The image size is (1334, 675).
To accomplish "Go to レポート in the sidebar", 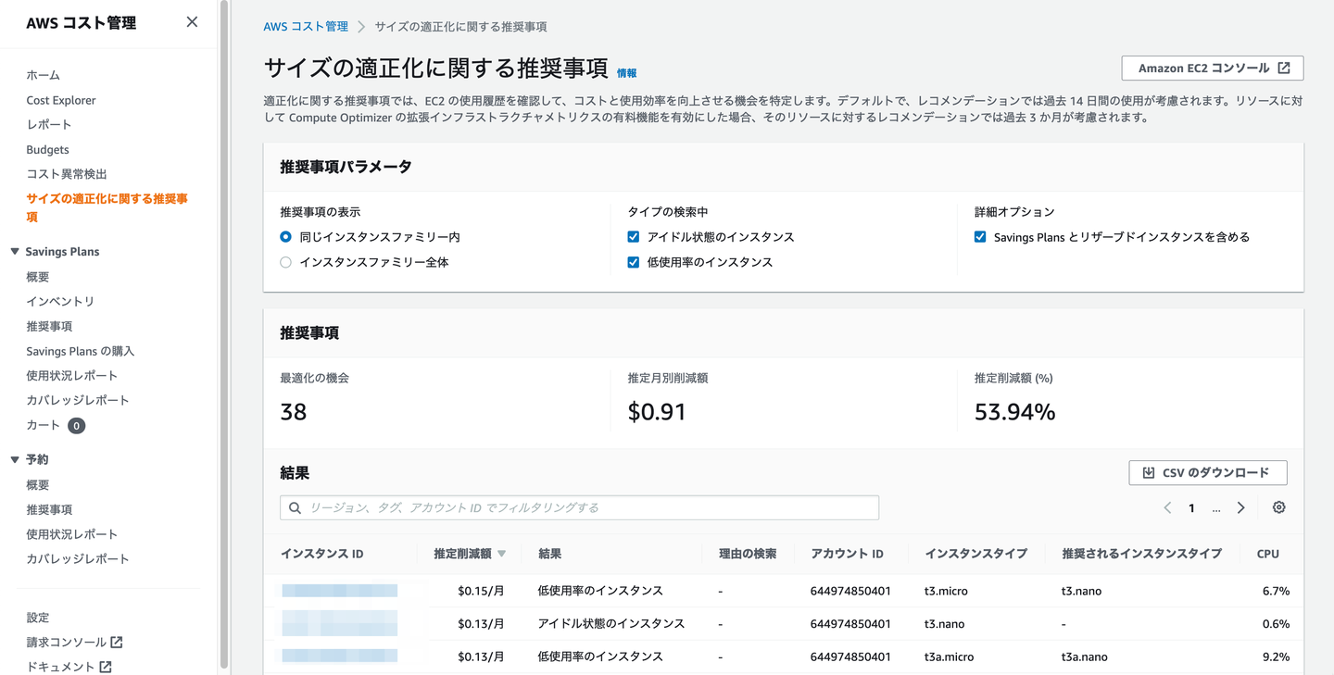I will tap(49, 124).
